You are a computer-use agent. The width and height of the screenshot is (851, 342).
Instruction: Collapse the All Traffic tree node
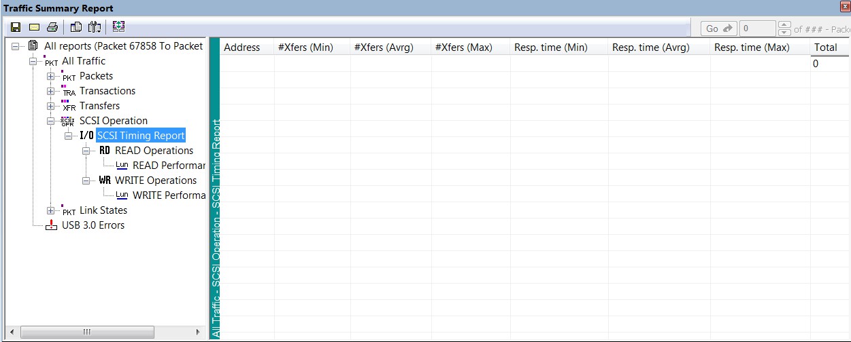point(33,61)
